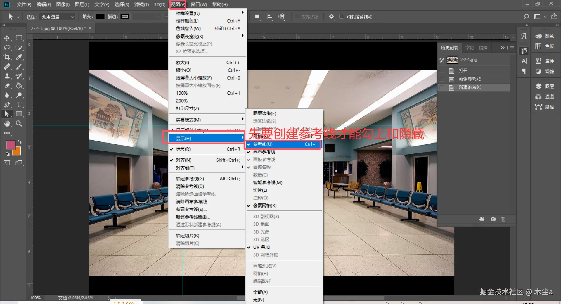Screen dimensions: 561x304
Task: Uncheck 参考线(U) in the Show submenu
Action: pyautogui.click(x=284, y=144)
